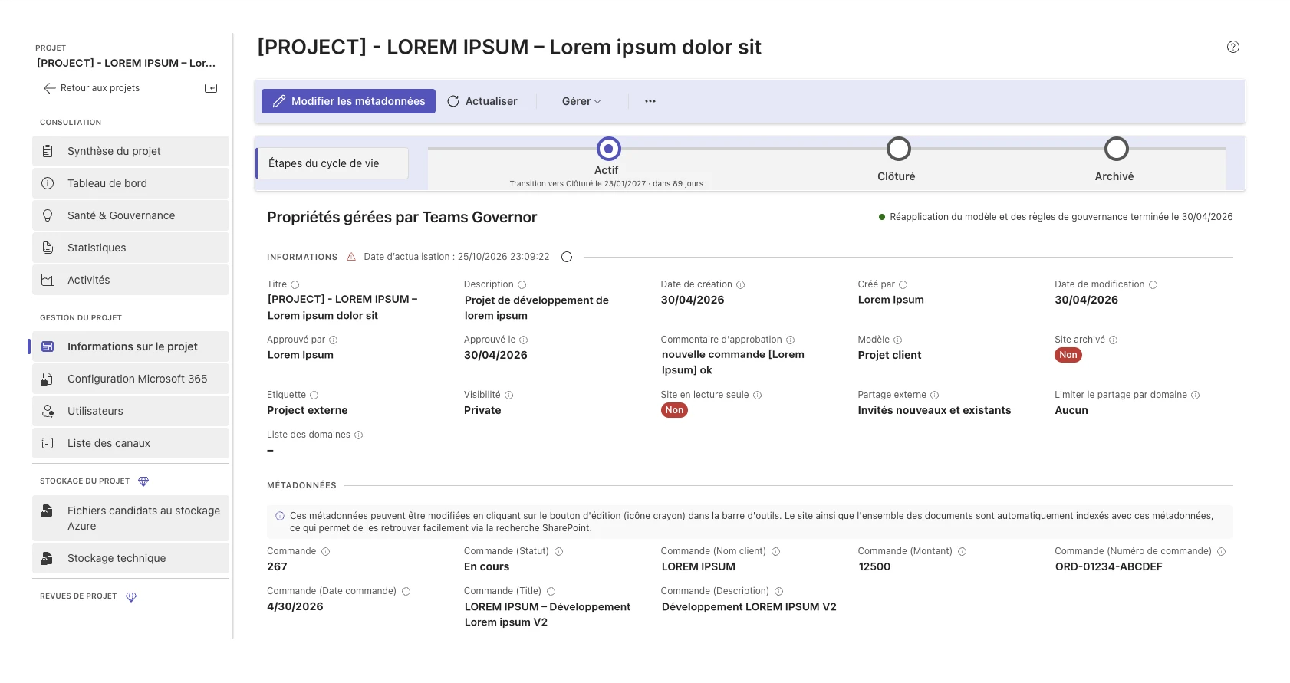
Task: Open Configuration Microsoft 365
Action: point(130,379)
